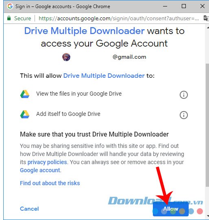Click the account profile avatar
The height and width of the screenshot is (220, 209).
[66, 57]
